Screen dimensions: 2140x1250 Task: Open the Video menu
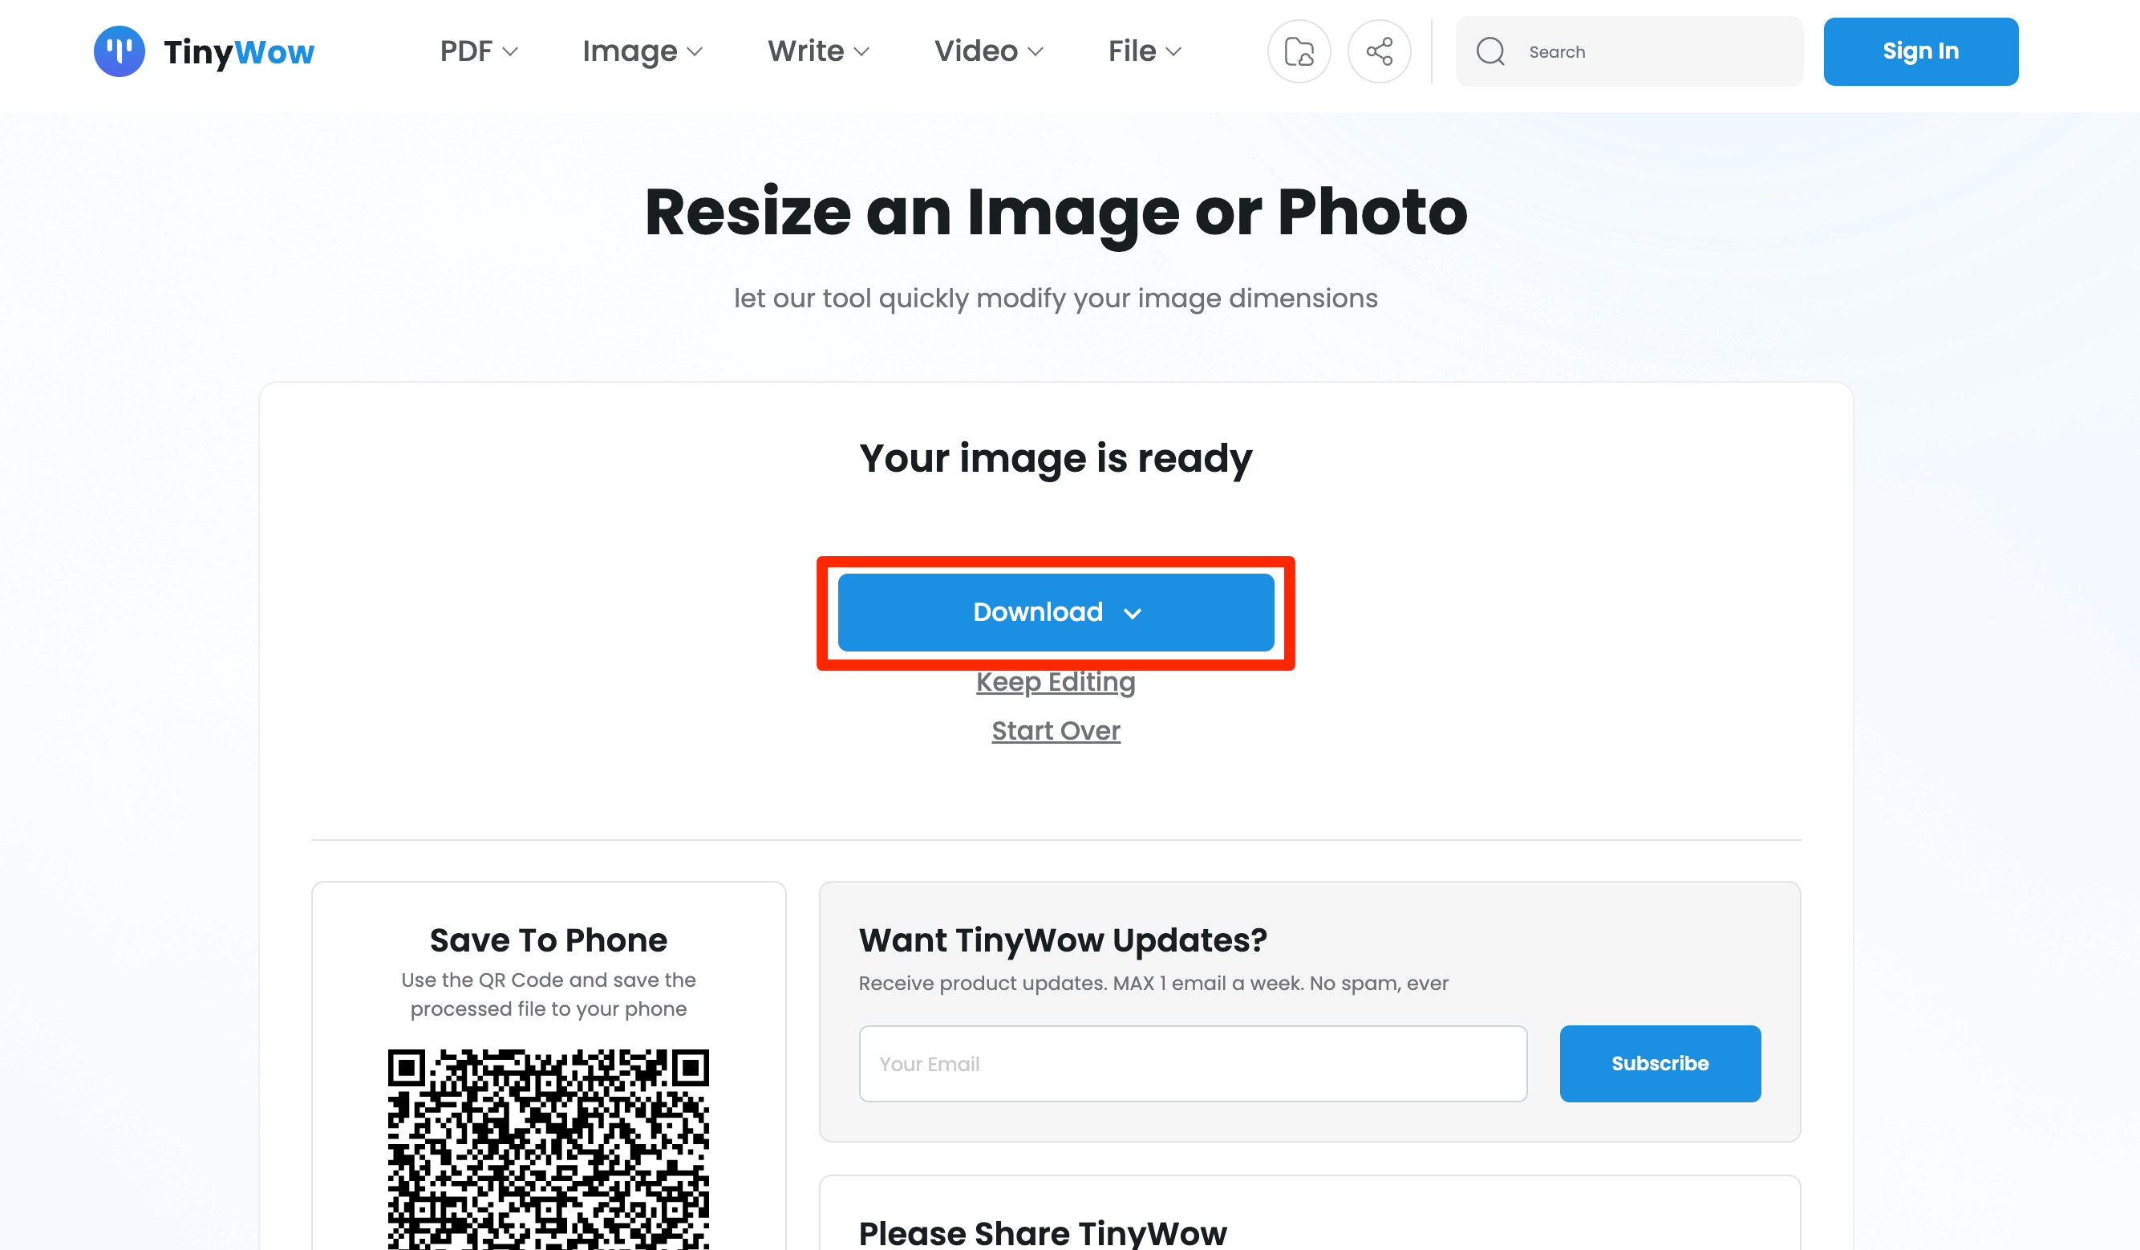click(x=987, y=52)
